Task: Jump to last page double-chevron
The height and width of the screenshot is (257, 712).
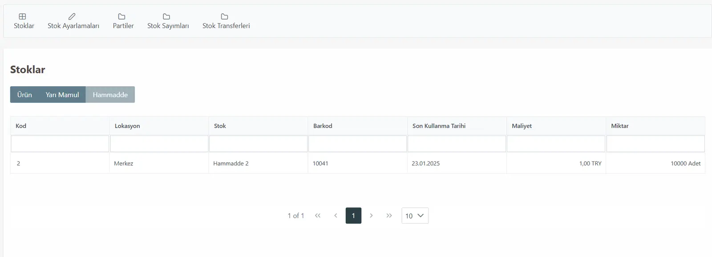Action: [389, 216]
